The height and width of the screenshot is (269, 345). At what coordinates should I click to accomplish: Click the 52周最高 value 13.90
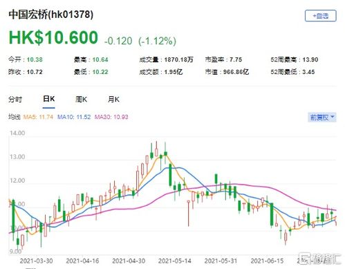tap(310, 59)
